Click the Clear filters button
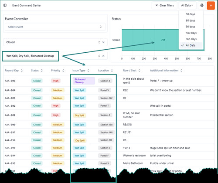 (x=164, y=6)
